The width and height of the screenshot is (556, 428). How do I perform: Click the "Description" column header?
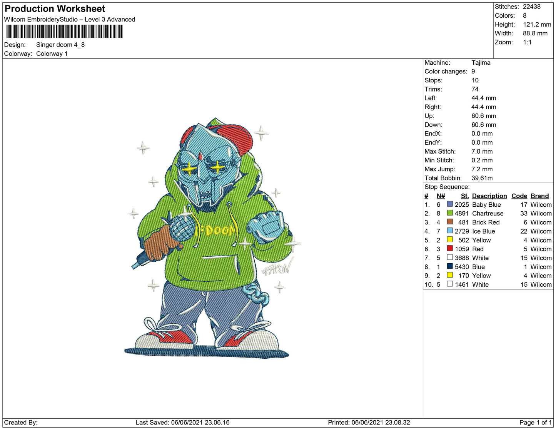[x=489, y=196]
